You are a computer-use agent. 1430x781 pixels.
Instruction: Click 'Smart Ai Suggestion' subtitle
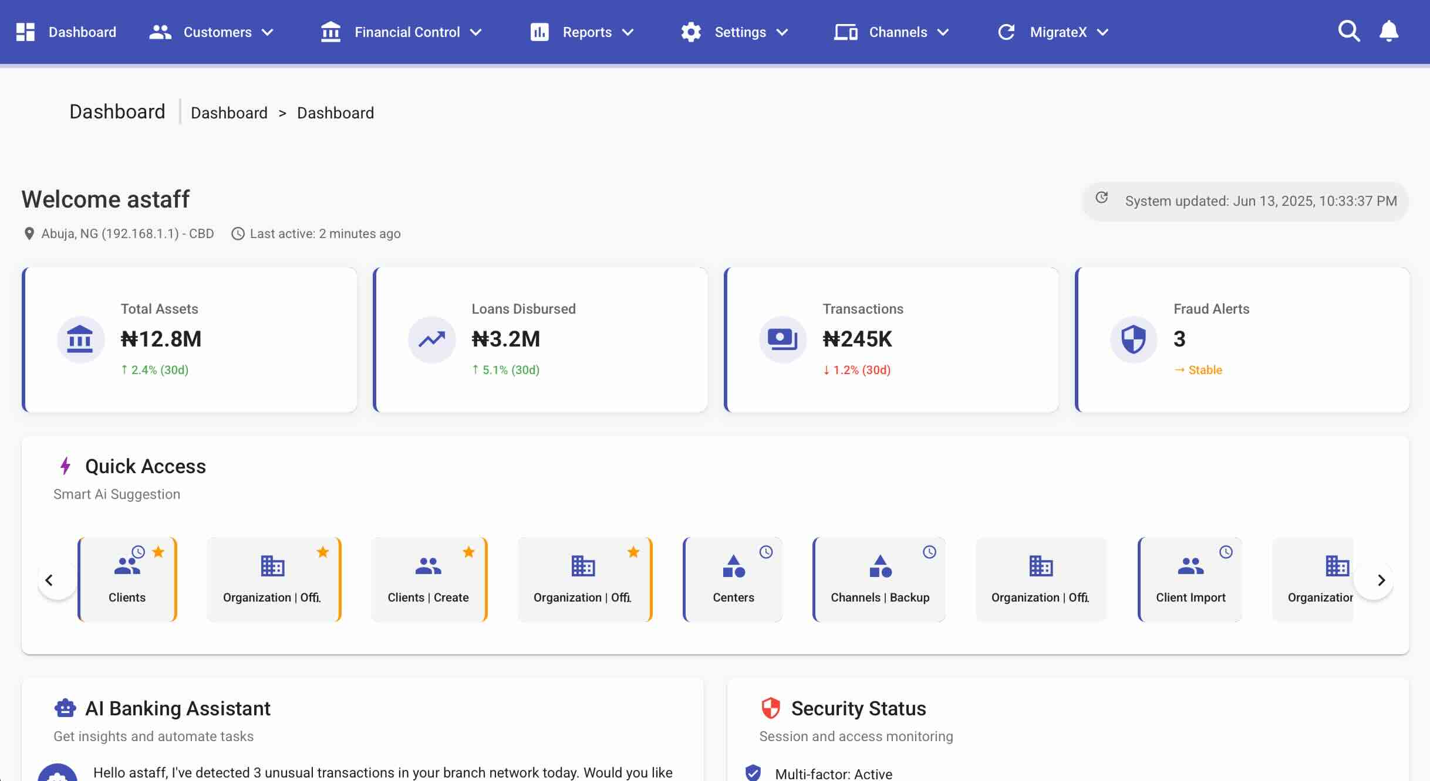[x=117, y=494]
